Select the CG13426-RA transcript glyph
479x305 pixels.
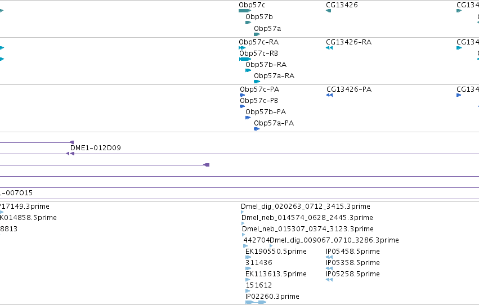click(329, 48)
